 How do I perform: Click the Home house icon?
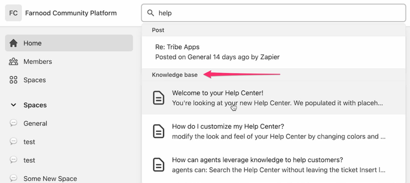13,43
